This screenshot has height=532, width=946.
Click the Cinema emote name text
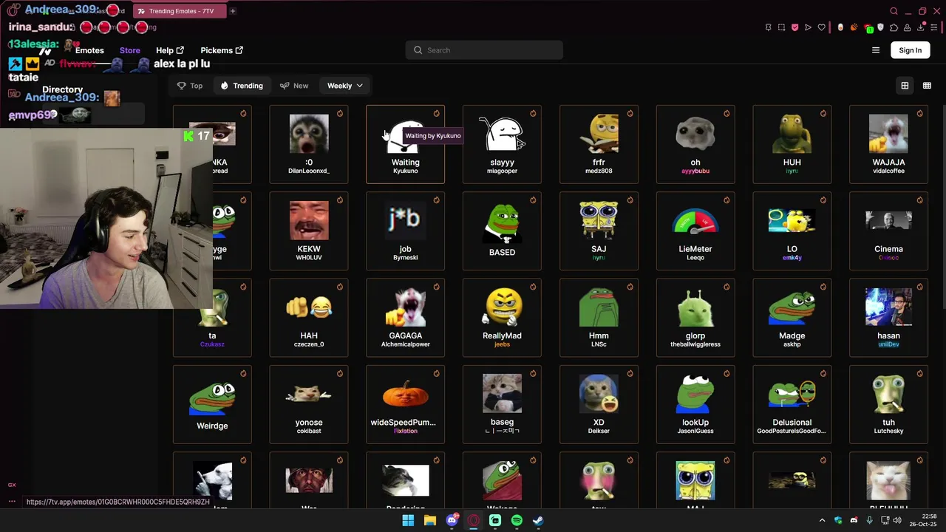888,249
